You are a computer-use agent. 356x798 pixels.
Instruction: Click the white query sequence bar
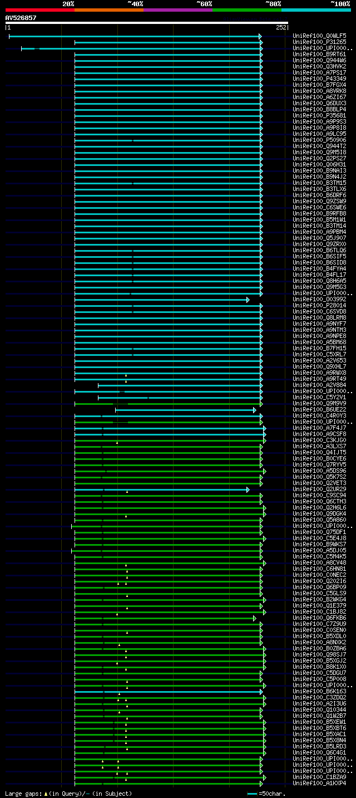pyautogui.click(x=146, y=23)
